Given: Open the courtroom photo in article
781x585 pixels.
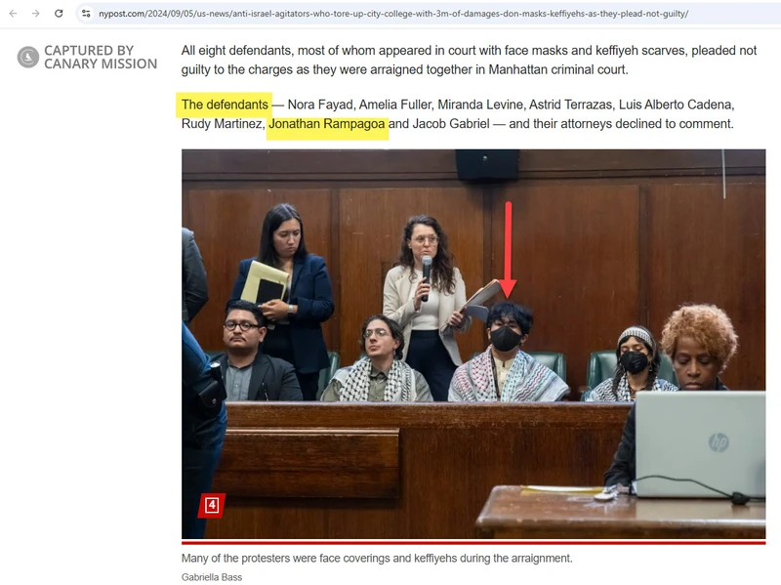Looking at the screenshot, I should [x=473, y=344].
